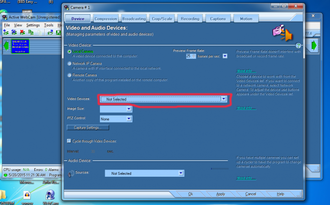Switch to the Compression tab
330x205 pixels.
coord(106,19)
